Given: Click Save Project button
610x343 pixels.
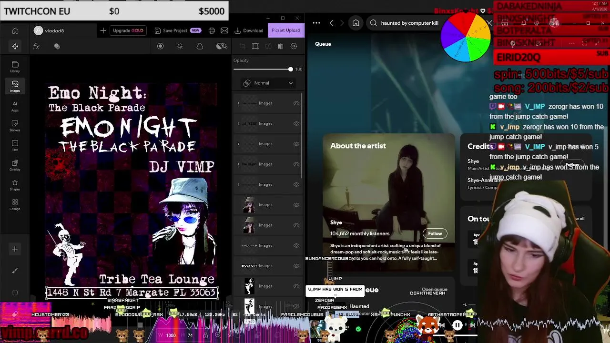Looking at the screenshot, I should 177,30.
